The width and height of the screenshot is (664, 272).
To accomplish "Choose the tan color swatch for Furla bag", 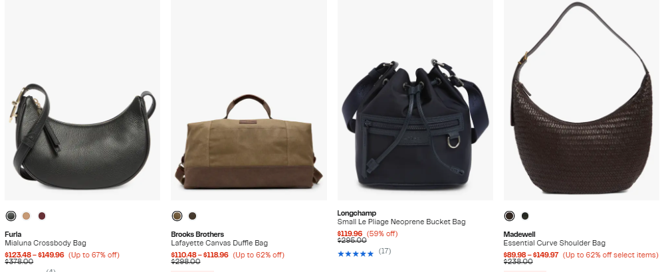I will coord(27,216).
